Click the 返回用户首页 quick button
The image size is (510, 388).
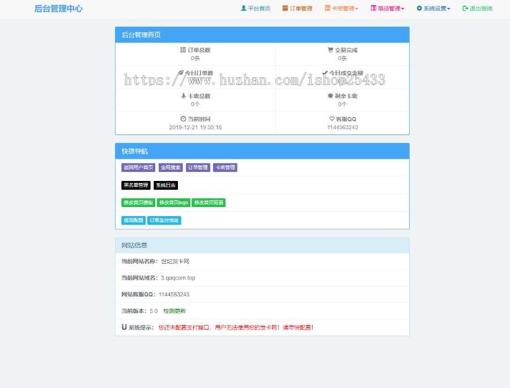pos(138,167)
